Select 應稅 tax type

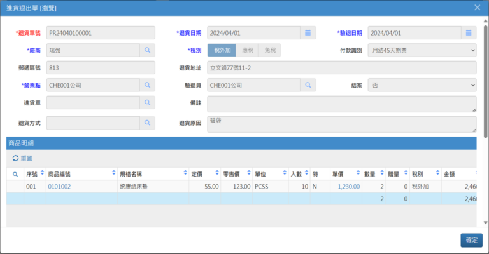[247, 50]
